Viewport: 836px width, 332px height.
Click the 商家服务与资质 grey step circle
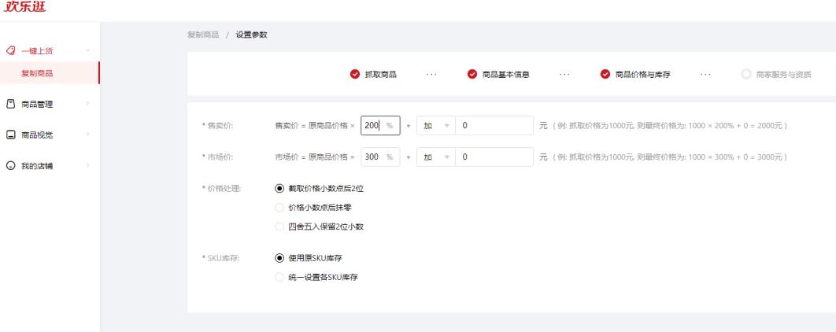point(745,74)
